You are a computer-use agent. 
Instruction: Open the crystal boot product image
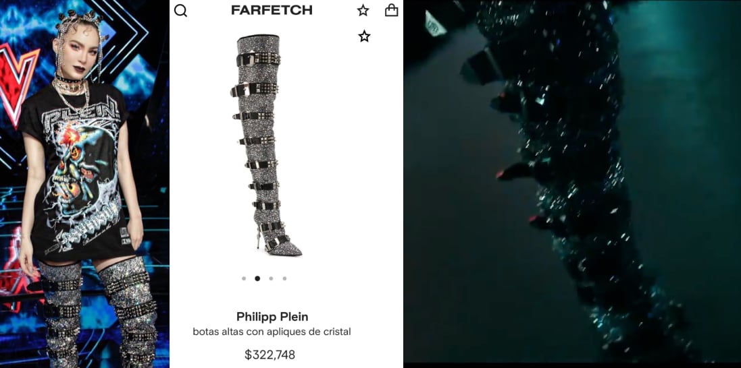267,145
